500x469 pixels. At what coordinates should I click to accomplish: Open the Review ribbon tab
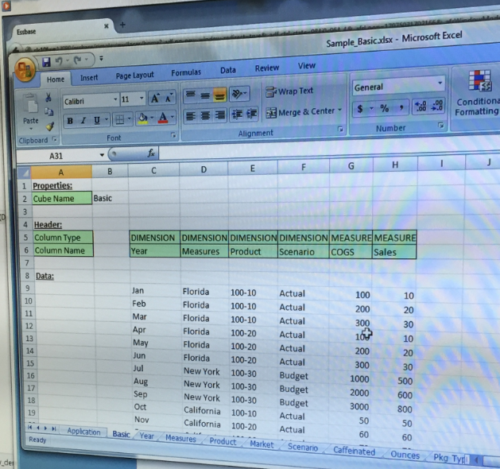(x=267, y=68)
